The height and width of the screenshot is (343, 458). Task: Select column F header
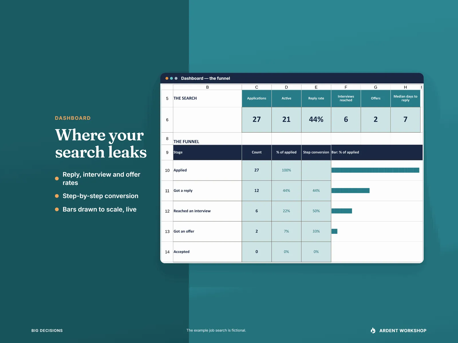[x=346, y=87]
